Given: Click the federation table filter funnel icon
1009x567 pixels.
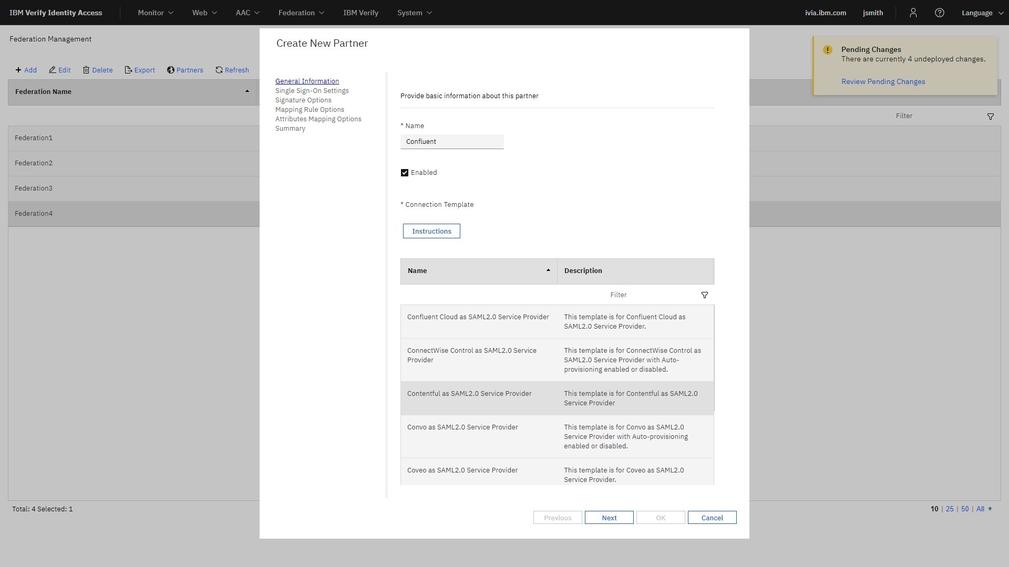Looking at the screenshot, I should pyautogui.click(x=990, y=117).
